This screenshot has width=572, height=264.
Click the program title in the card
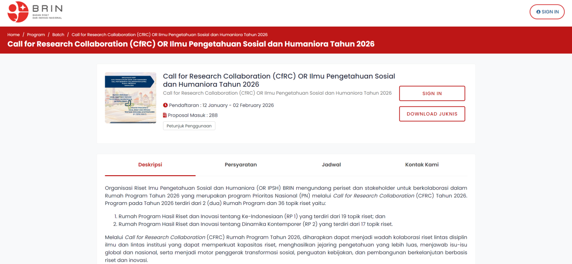pyautogui.click(x=279, y=80)
